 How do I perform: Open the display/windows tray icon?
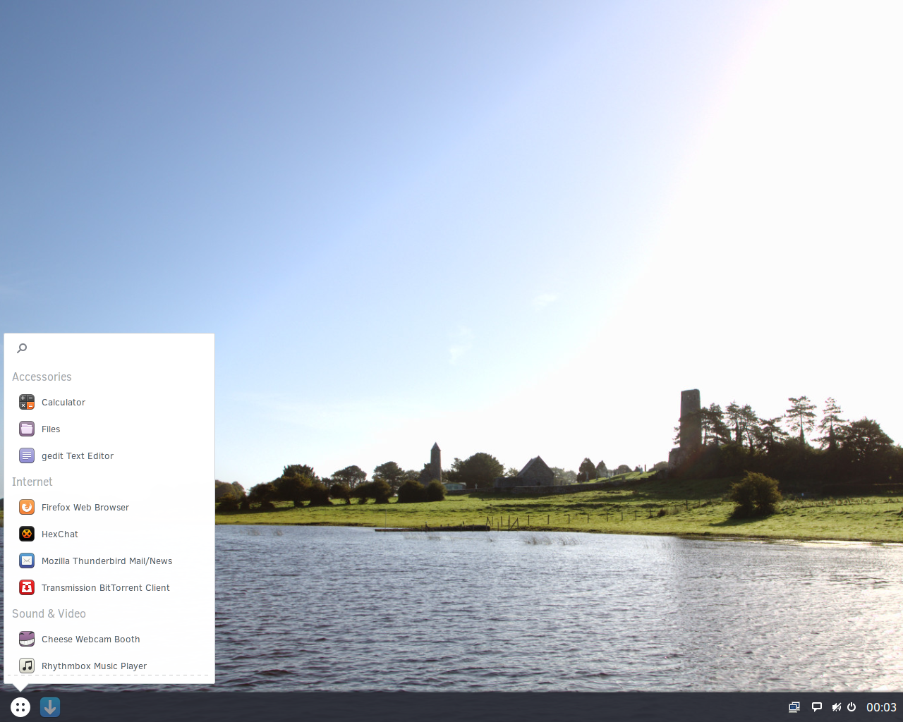pyautogui.click(x=794, y=707)
